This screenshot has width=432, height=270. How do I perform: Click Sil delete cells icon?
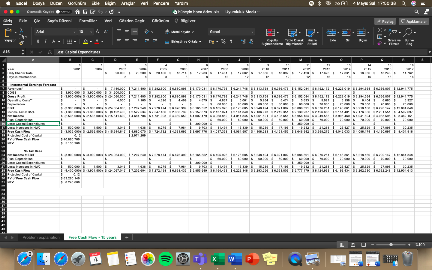point(346,32)
